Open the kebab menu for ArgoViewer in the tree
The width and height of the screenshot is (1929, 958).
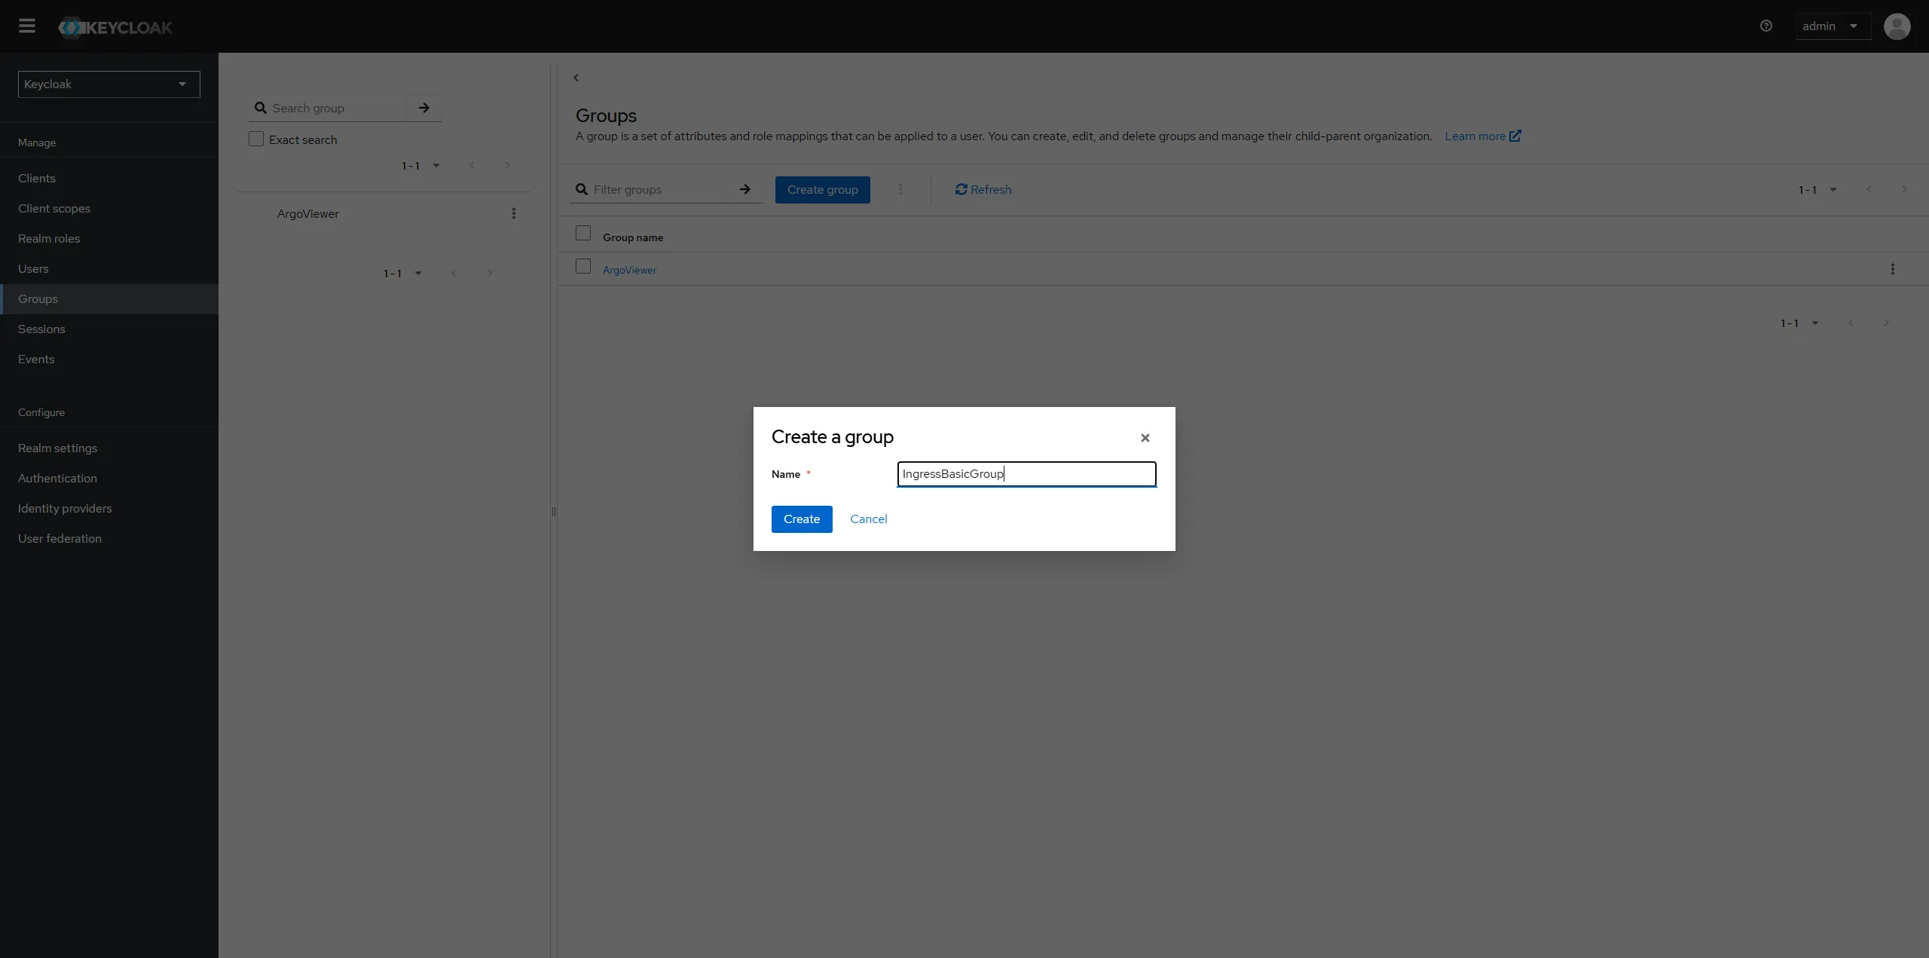coord(514,213)
